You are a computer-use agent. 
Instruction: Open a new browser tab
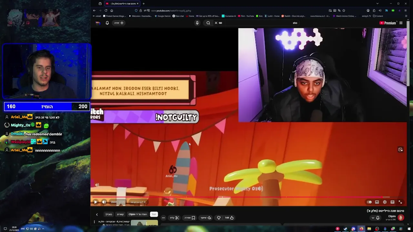(144, 4)
